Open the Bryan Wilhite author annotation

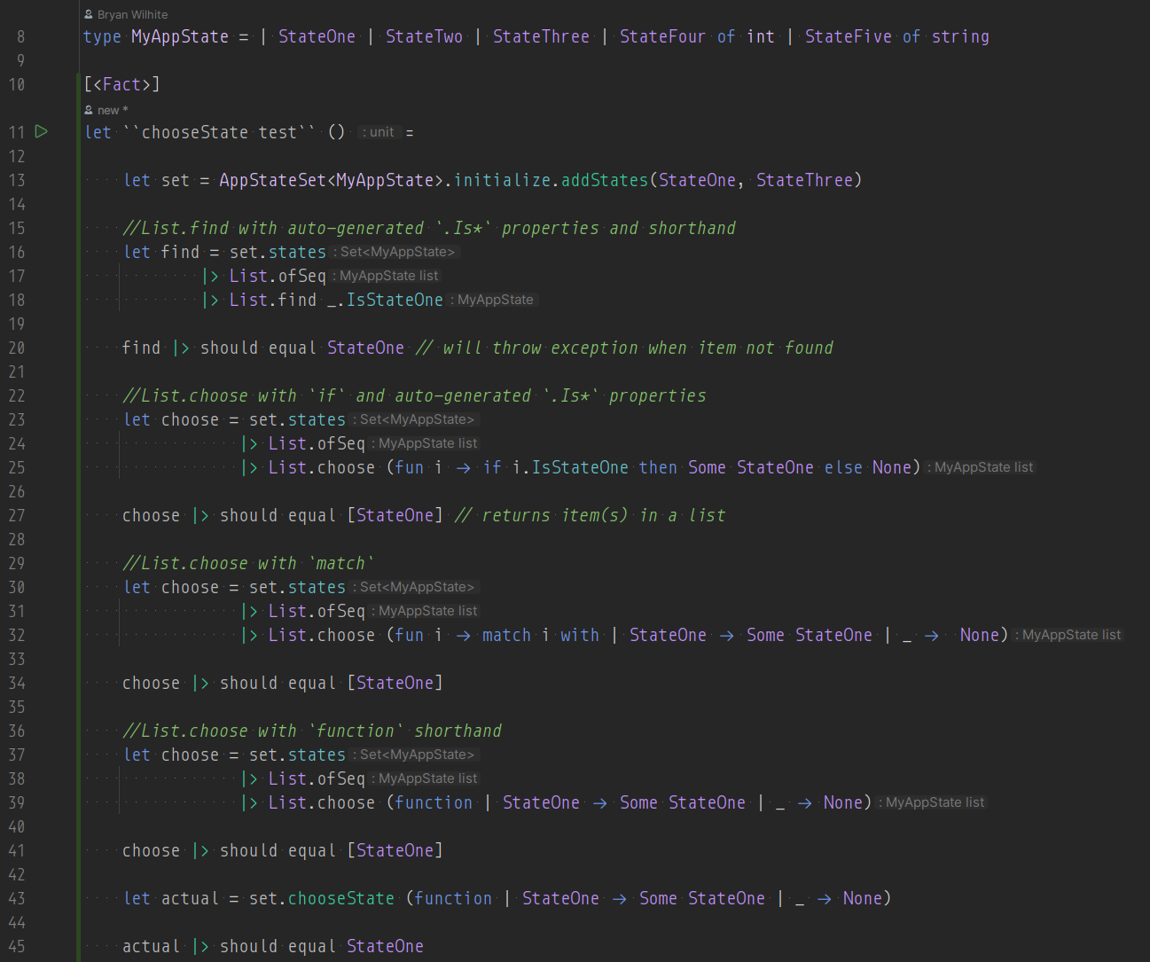coord(132,14)
